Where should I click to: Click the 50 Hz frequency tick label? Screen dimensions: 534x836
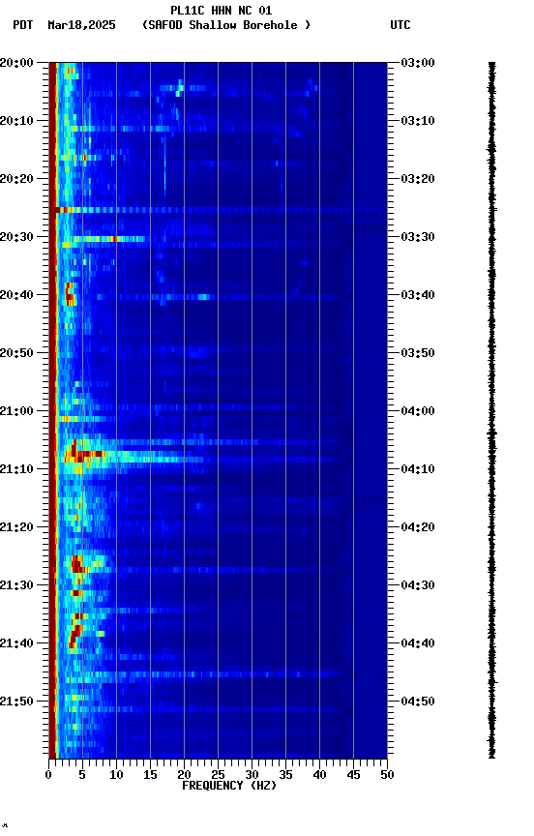pyautogui.click(x=387, y=775)
